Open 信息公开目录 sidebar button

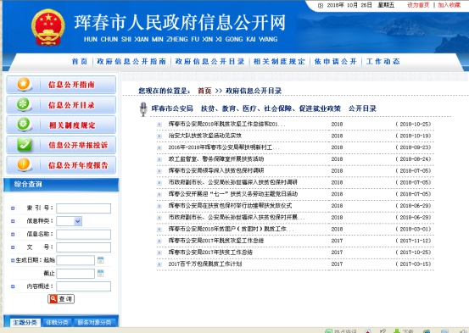(x=61, y=105)
